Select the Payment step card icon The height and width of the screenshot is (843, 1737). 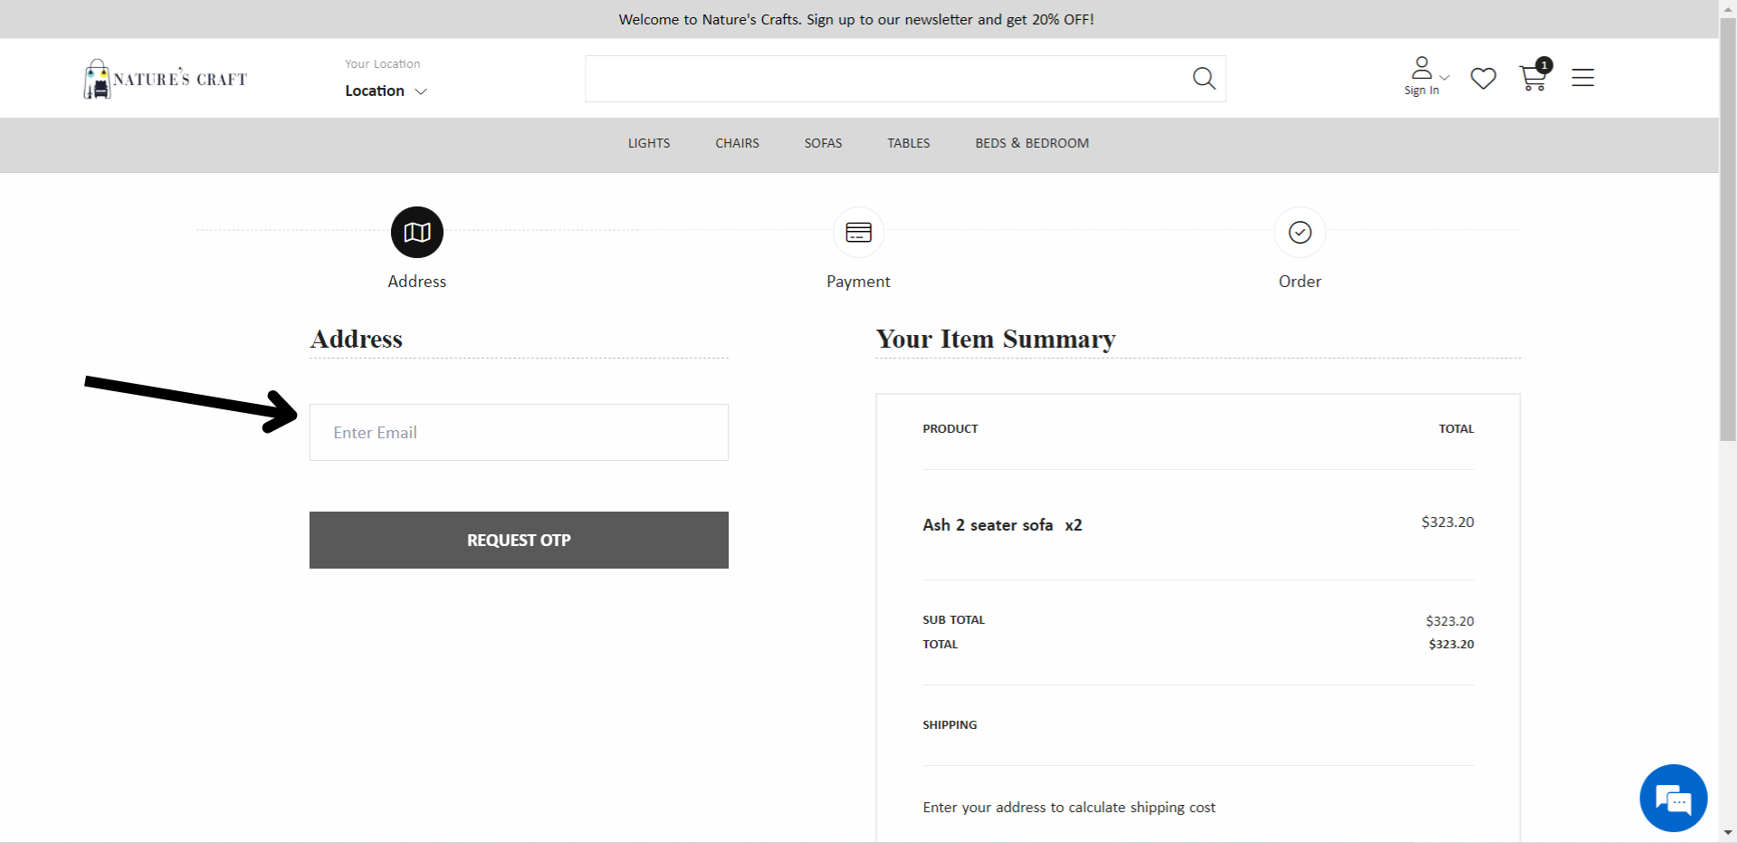(858, 233)
